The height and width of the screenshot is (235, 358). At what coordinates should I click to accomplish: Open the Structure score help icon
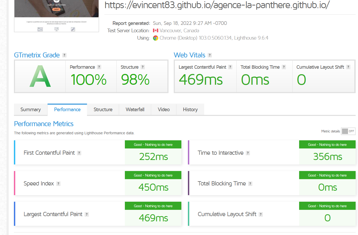pos(142,67)
